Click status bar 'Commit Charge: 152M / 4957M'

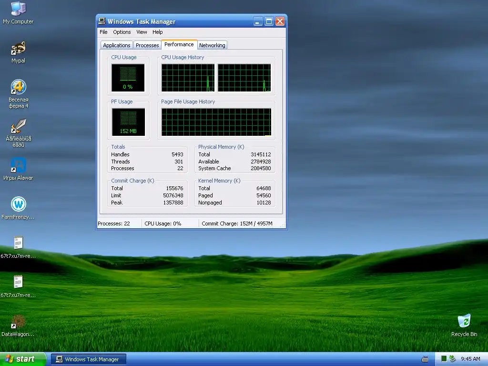[x=237, y=224]
